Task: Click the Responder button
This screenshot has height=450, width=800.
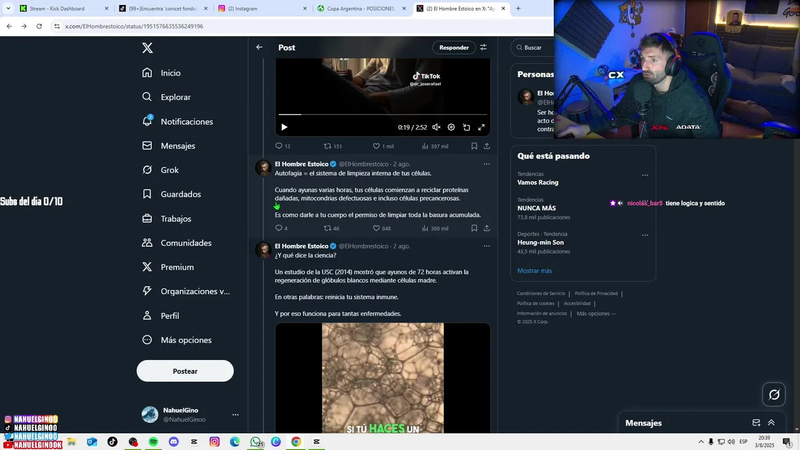Action: pos(454,47)
